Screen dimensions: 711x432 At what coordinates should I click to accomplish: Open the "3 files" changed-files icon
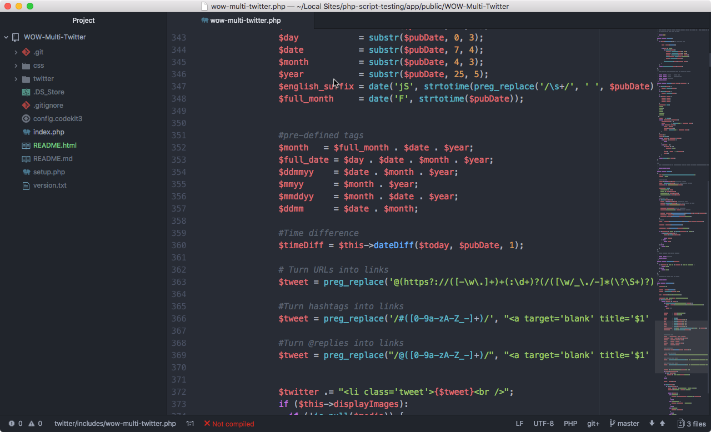(x=682, y=423)
